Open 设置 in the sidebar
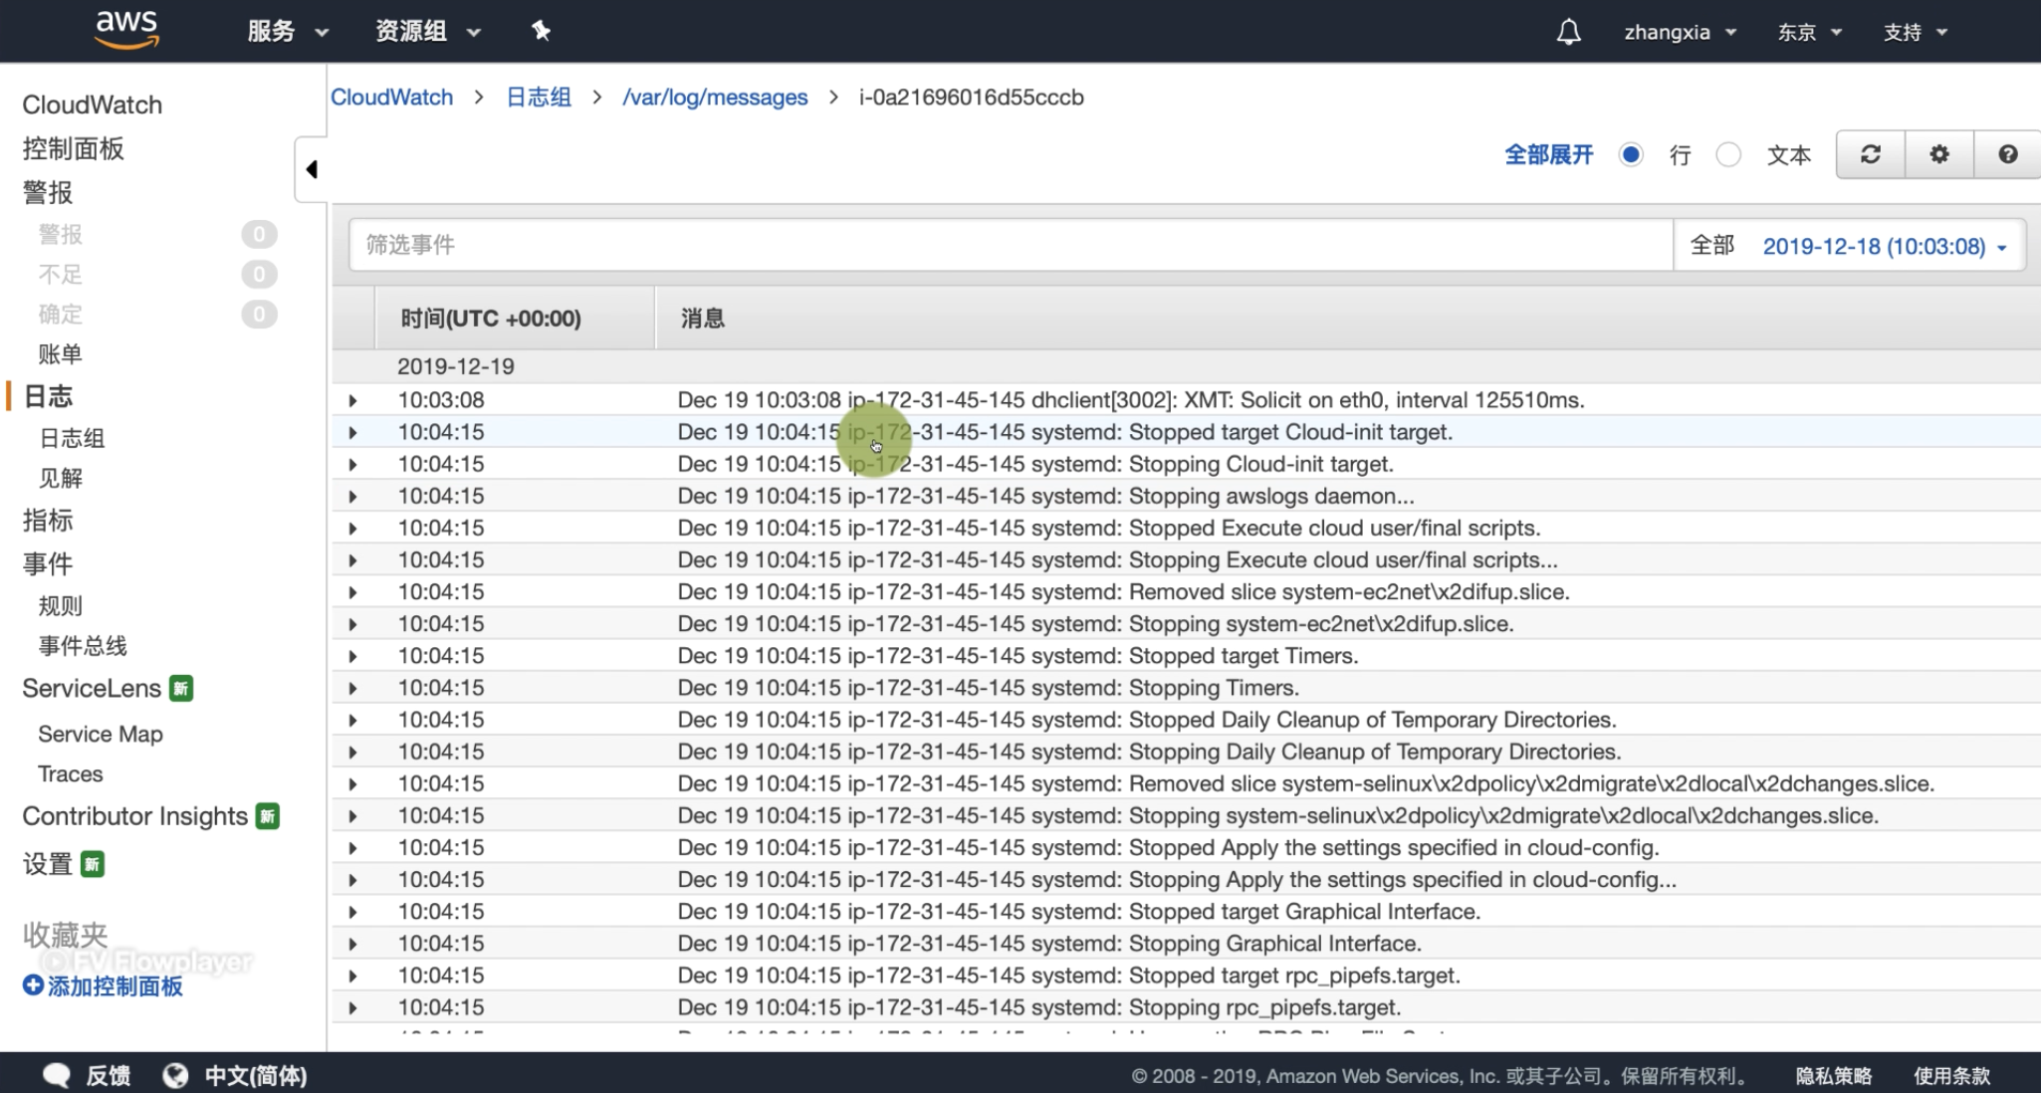The width and height of the screenshot is (2041, 1093). pos(48,863)
